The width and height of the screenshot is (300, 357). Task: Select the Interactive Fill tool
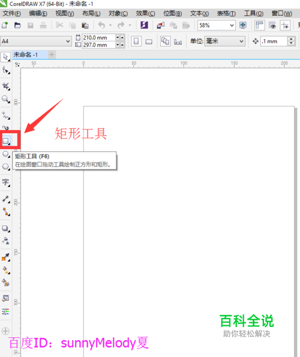[6, 270]
